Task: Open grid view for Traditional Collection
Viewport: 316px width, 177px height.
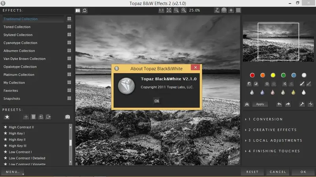Action: point(69,19)
